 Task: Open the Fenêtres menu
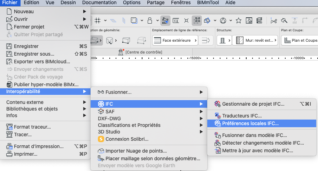(181, 3)
